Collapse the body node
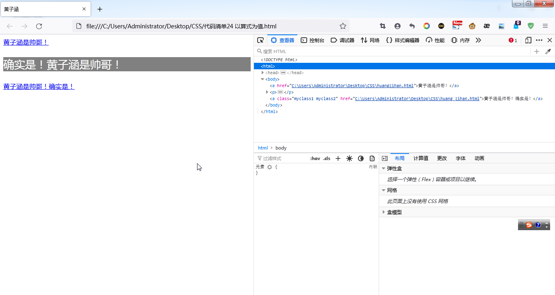 (262, 79)
